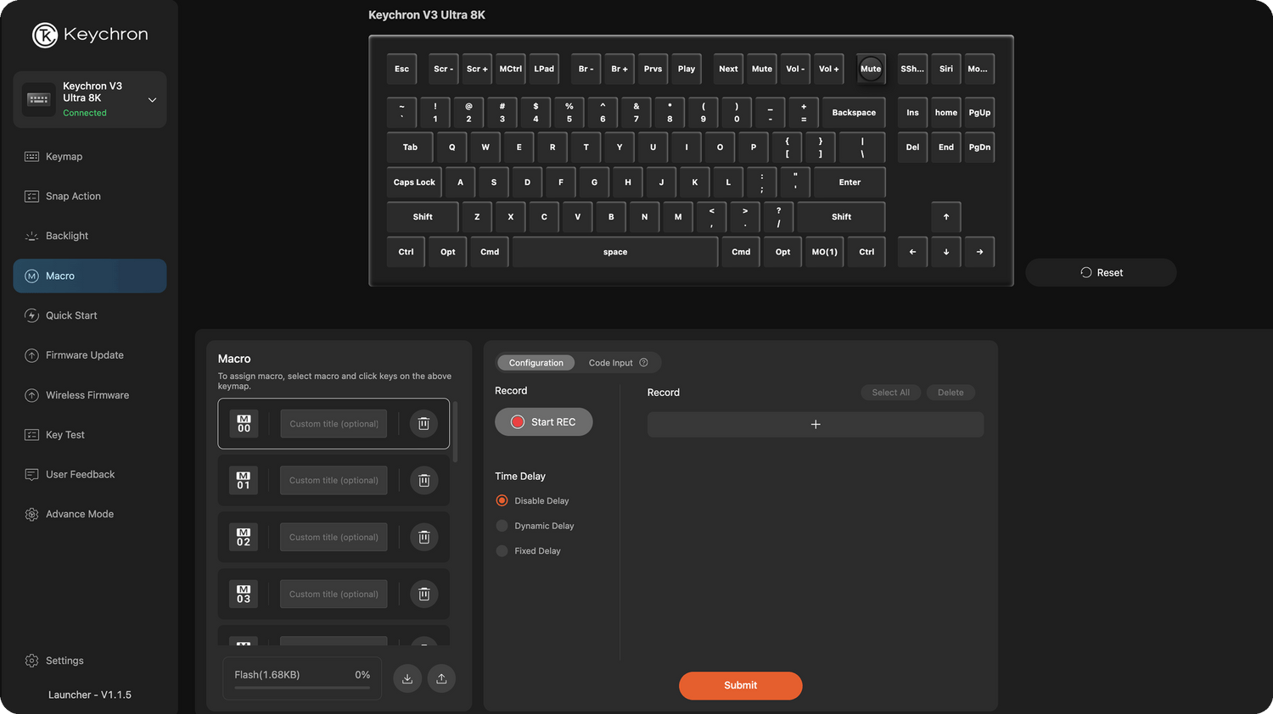Image resolution: width=1273 pixels, height=714 pixels.
Task: Click the custom title field for M03
Action: [334, 594]
